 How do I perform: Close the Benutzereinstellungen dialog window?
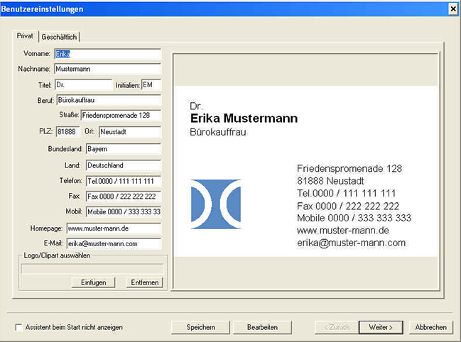[x=452, y=9]
